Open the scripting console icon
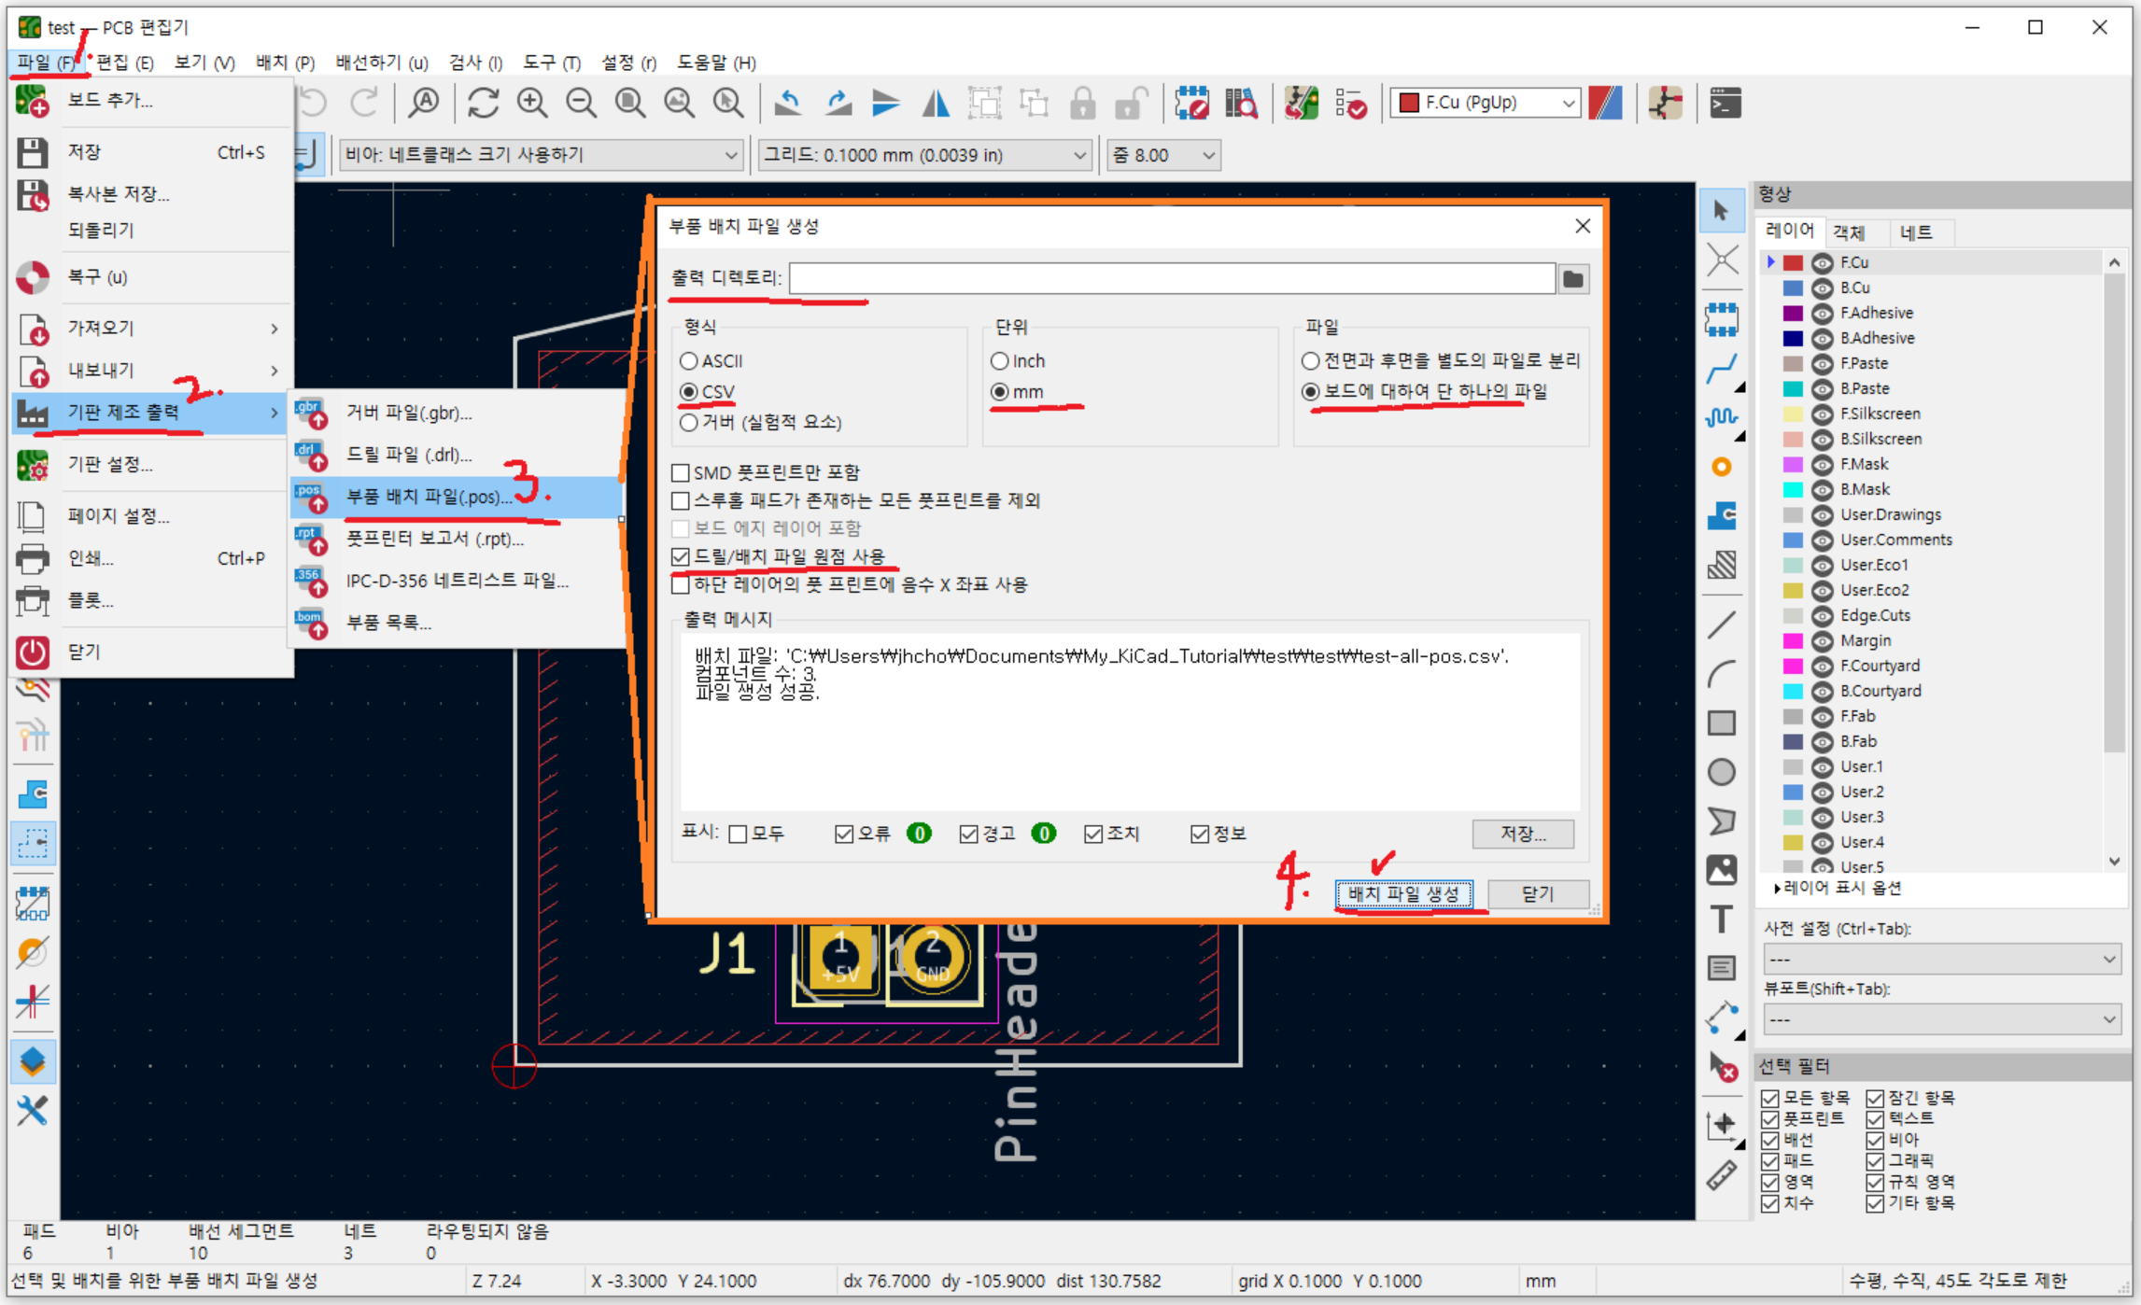This screenshot has width=2141, height=1305. click(x=1725, y=103)
